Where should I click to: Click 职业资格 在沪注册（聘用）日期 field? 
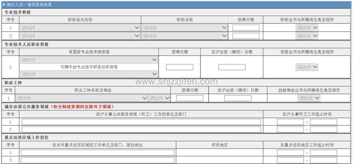(232, 67)
